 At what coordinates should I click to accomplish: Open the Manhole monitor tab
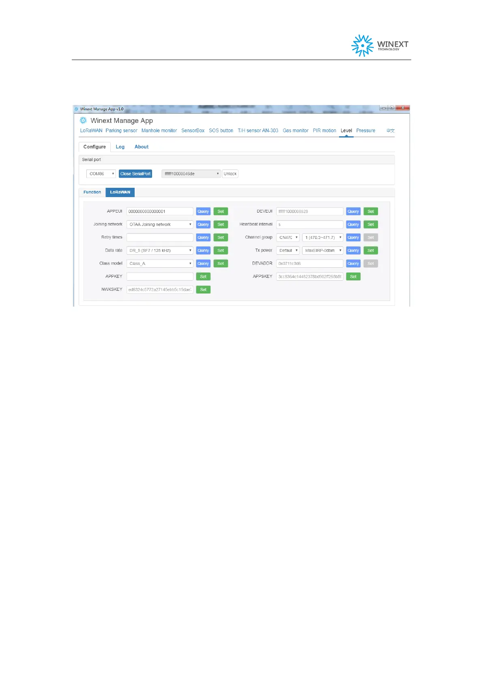click(159, 131)
